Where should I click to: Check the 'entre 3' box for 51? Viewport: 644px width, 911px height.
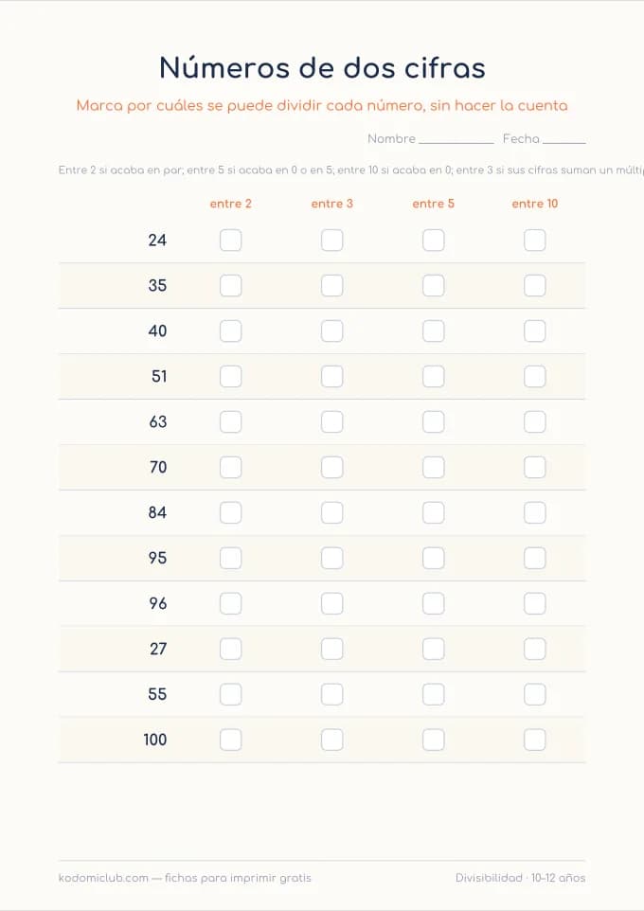tap(331, 377)
